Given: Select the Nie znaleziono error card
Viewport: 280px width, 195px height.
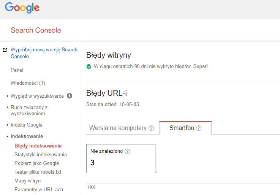Looking at the screenshot, I should (121, 159).
